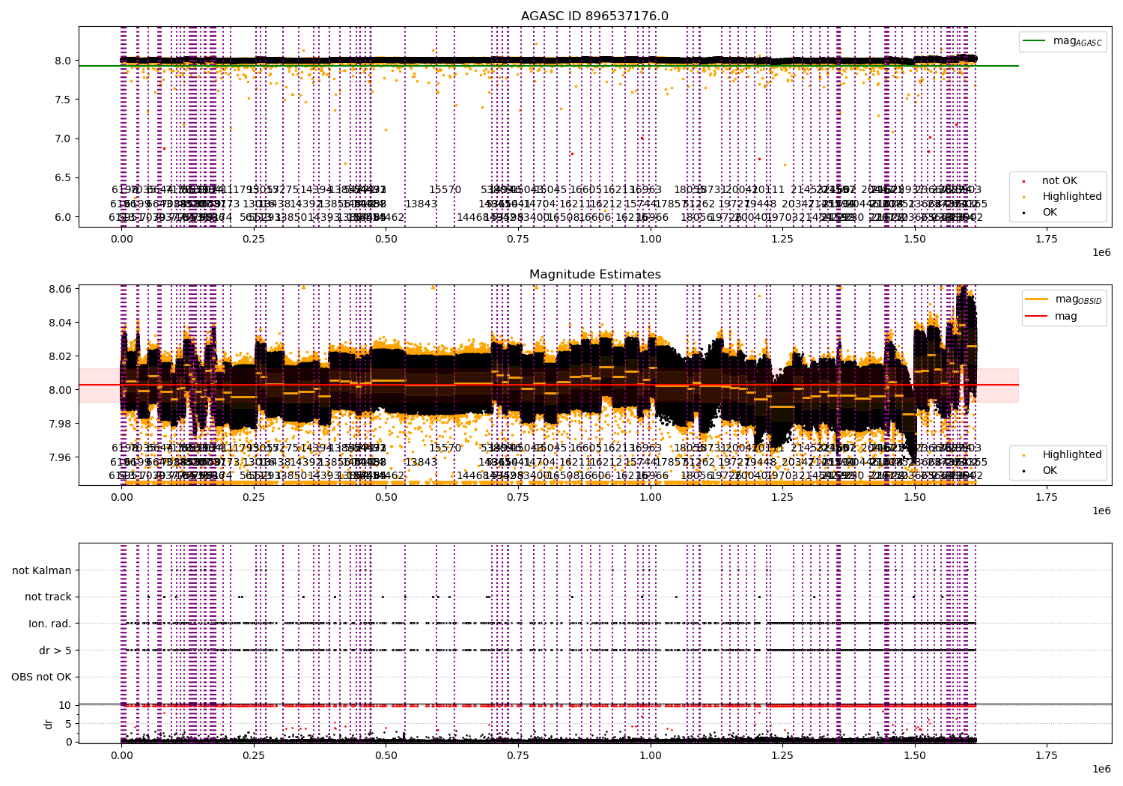Click the "7.5" y tick in top plot

pyautogui.click(x=64, y=100)
